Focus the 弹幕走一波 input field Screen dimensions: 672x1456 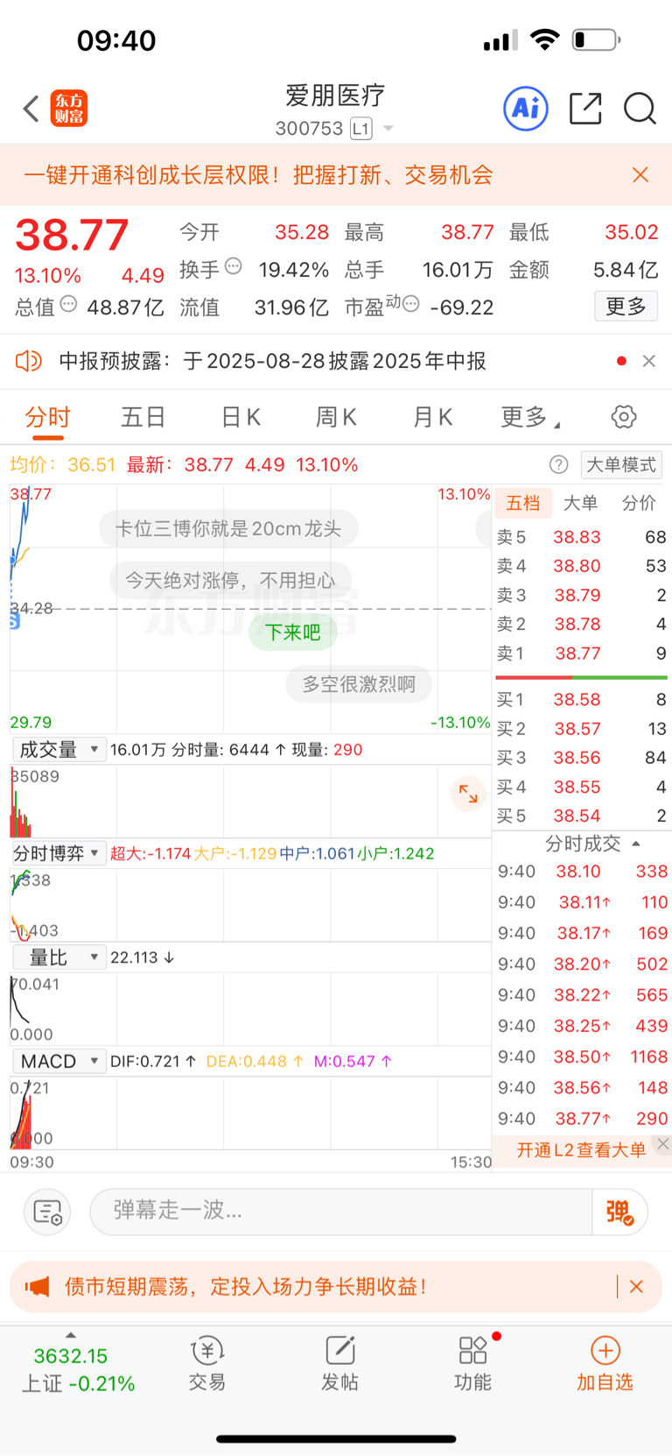tap(341, 1212)
